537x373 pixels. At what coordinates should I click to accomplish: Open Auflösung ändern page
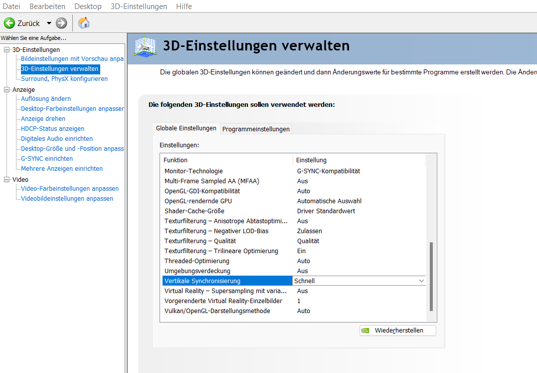coord(46,99)
